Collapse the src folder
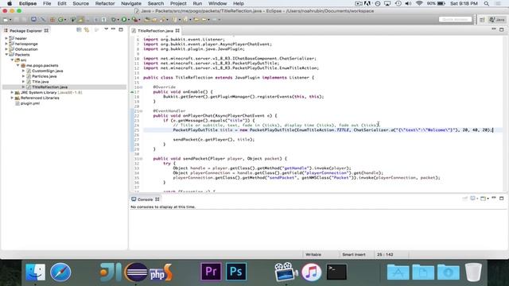The width and height of the screenshot is (509, 286). [x=12, y=60]
